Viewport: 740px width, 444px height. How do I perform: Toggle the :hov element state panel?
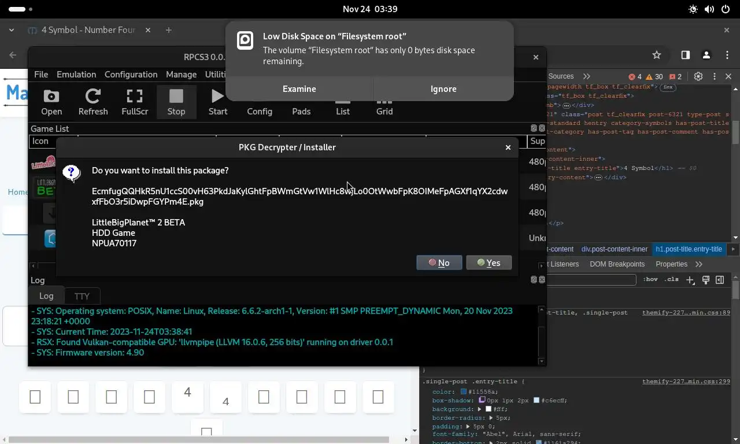coord(650,280)
